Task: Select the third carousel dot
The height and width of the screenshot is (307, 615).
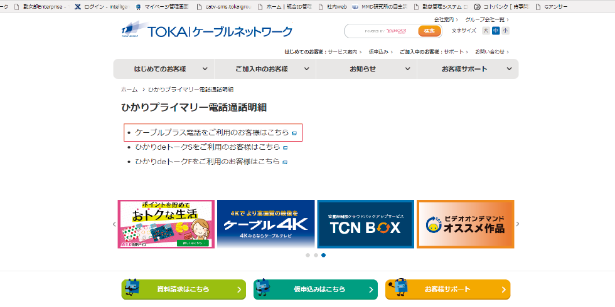Action: click(x=324, y=255)
